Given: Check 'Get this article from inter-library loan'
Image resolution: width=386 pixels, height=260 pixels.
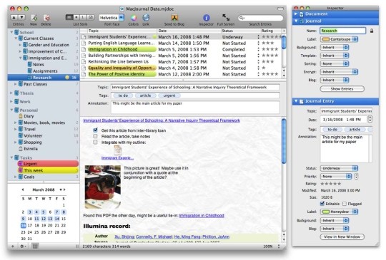Looking at the screenshot, I should point(95,130).
